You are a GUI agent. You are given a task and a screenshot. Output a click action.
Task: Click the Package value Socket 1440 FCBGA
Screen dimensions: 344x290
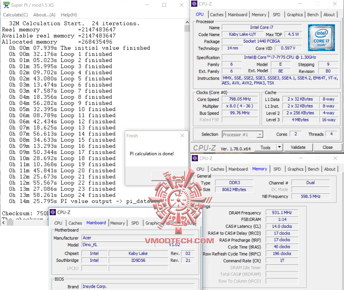pyautogui.click(x=262, y=41)
